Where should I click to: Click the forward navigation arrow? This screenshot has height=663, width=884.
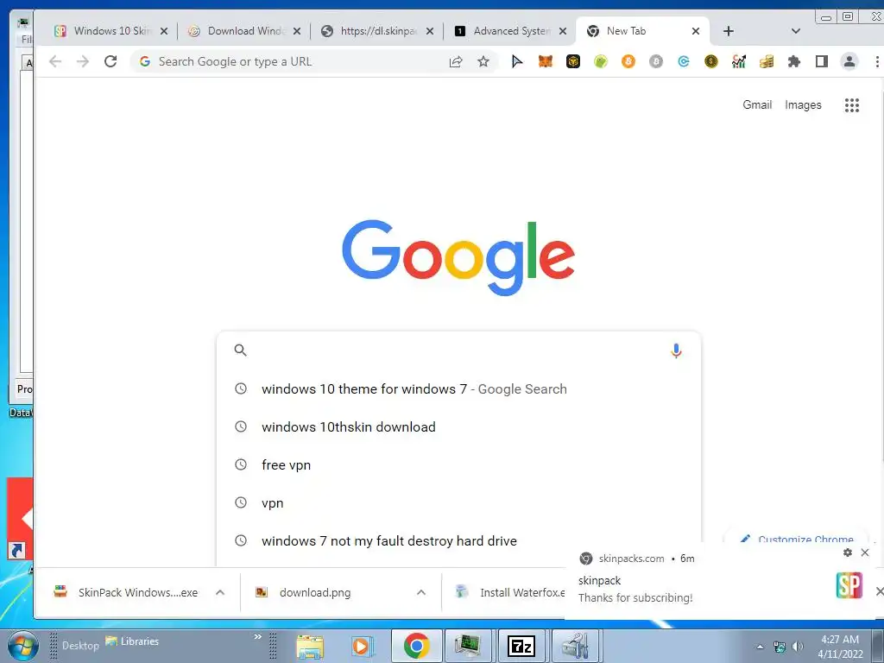click(x=82, y=61)
